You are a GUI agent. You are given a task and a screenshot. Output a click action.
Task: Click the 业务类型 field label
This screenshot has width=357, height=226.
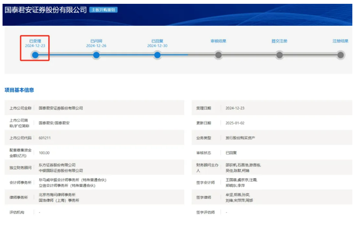click(x=204, y=138)
